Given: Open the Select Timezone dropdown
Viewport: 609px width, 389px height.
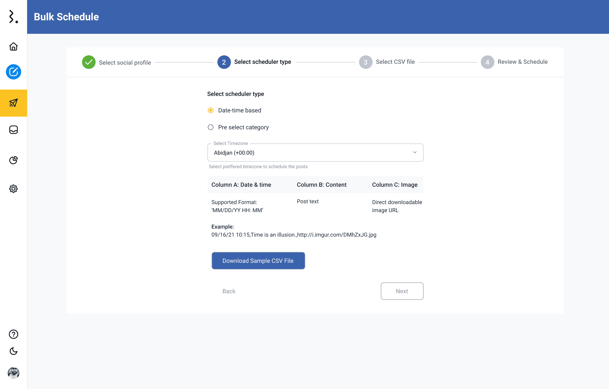Looking at the screenshot, I should click(x=315, y=153).
